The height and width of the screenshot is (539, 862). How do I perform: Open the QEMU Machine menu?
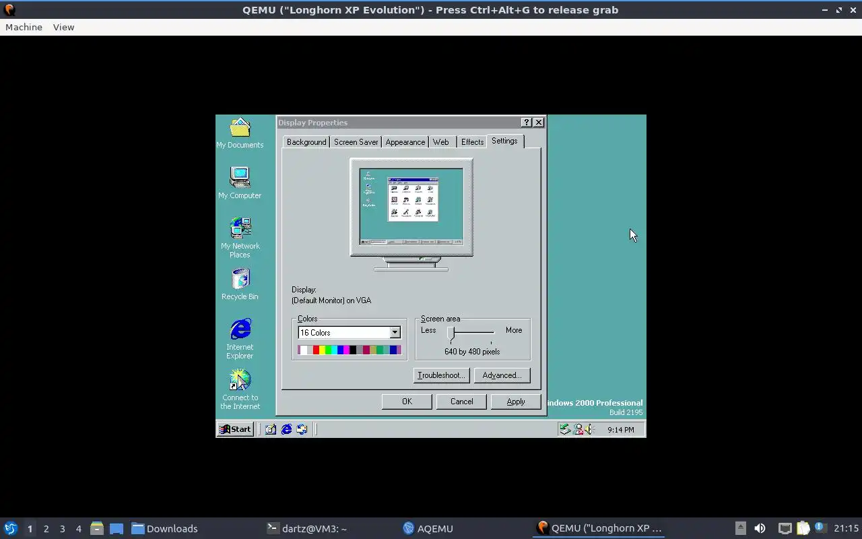pyautogui.click(x=24, y=27)
